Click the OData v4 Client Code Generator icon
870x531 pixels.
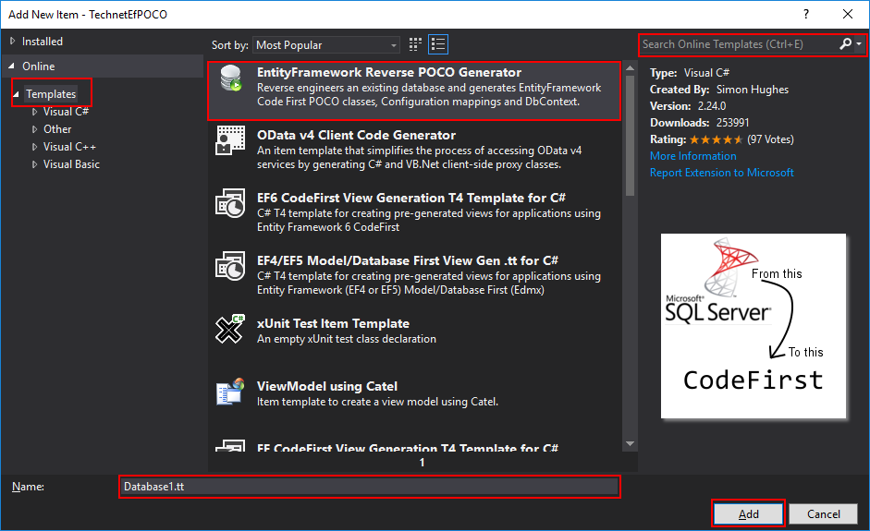[x=230, y=139]
